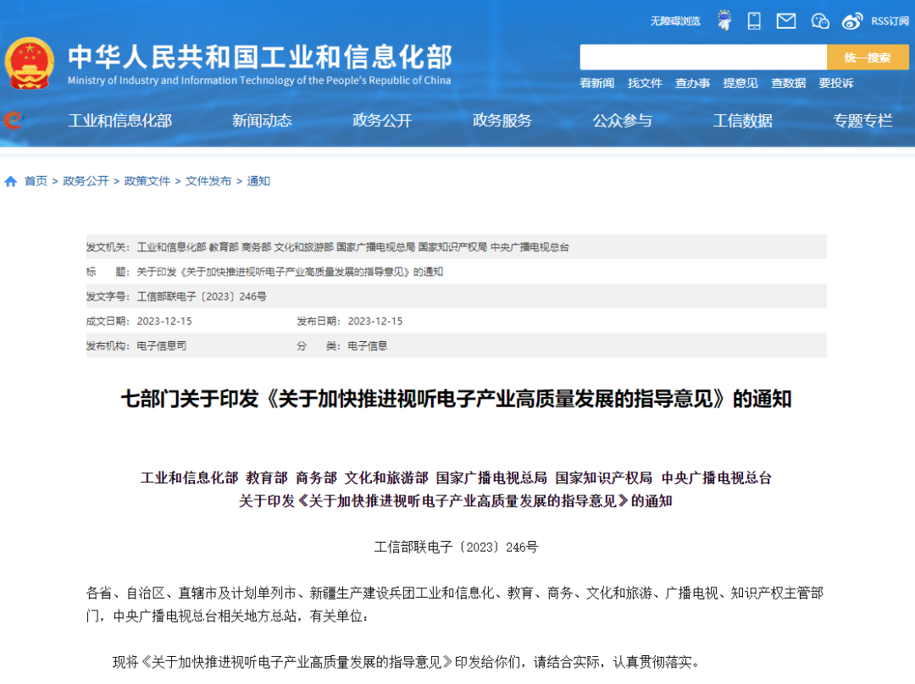Click the home icon in breadcrumb
Screen dimensions: 915x684
click(10, 181)
